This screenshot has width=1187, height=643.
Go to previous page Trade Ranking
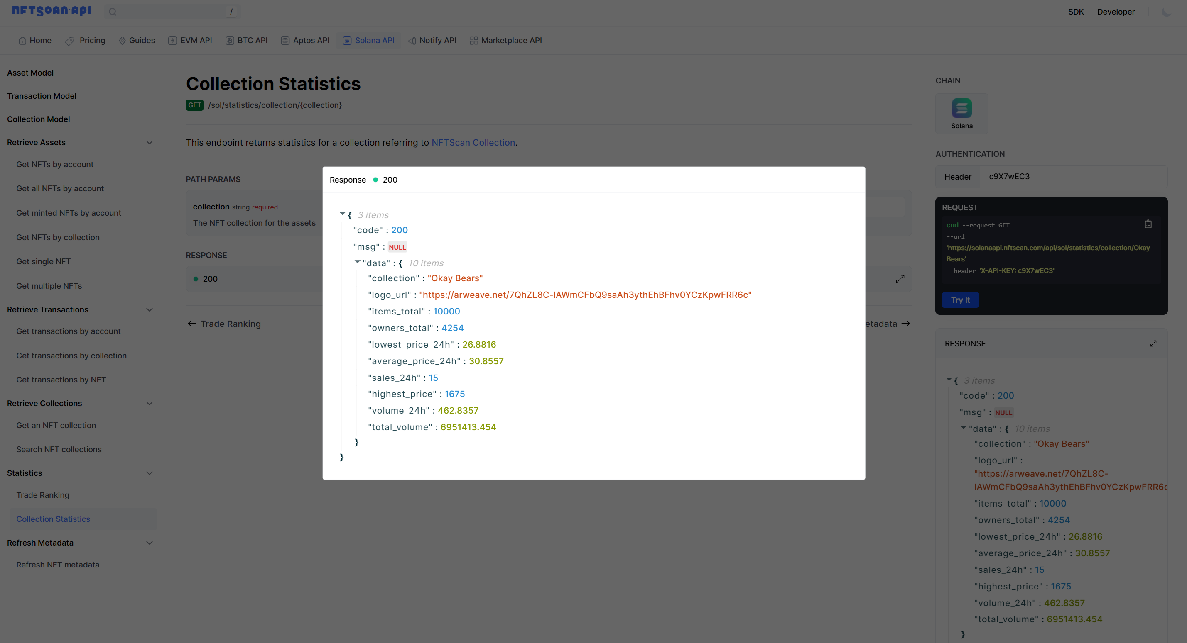click(224, 324)
